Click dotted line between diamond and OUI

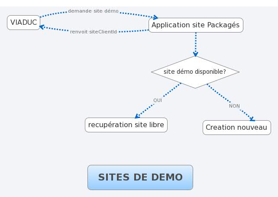(171, 89)
